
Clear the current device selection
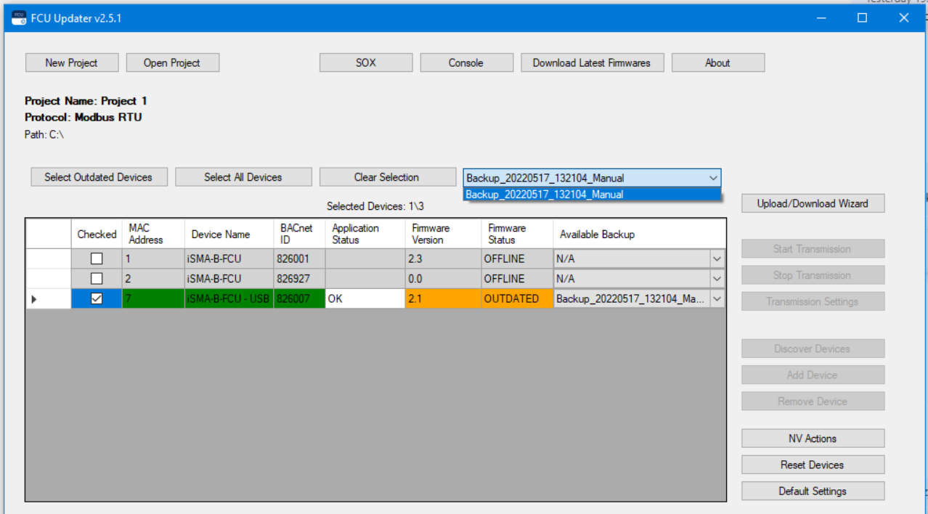point(387,177)
